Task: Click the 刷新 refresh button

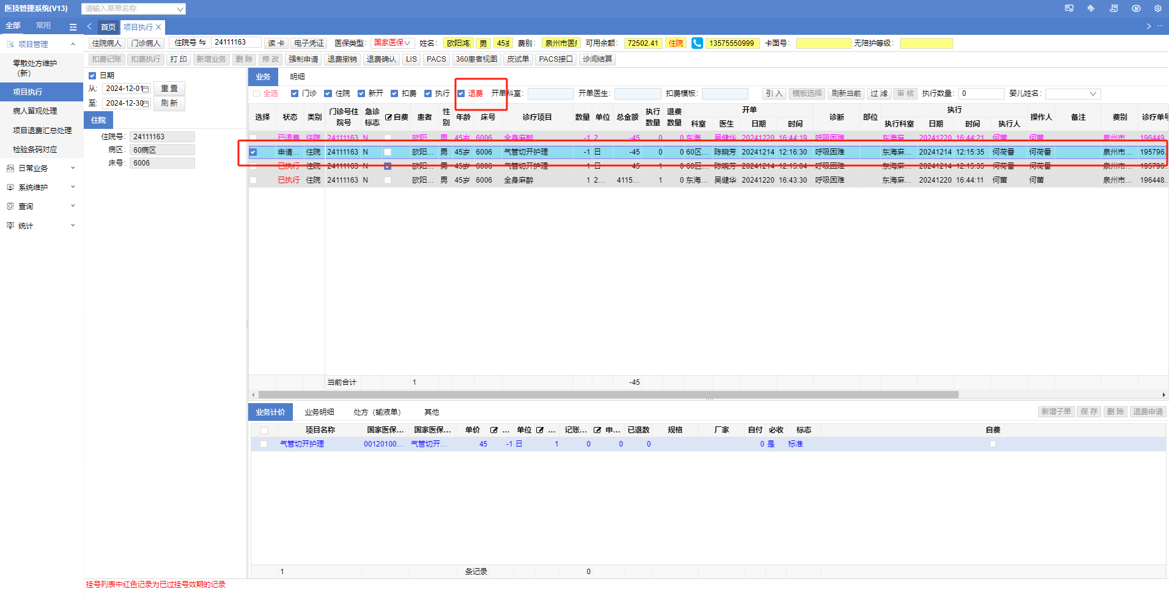Action: coord(169,103)
